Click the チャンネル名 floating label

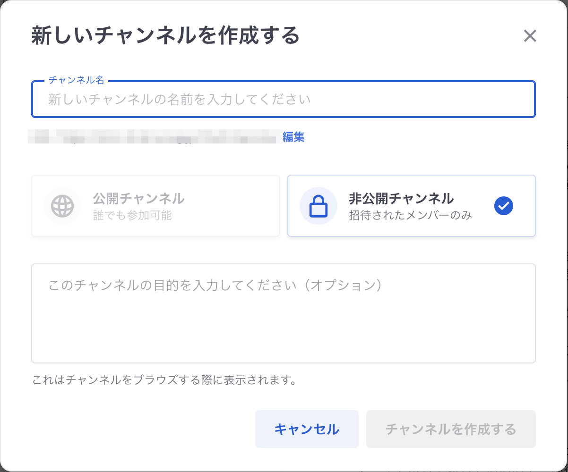77,80
